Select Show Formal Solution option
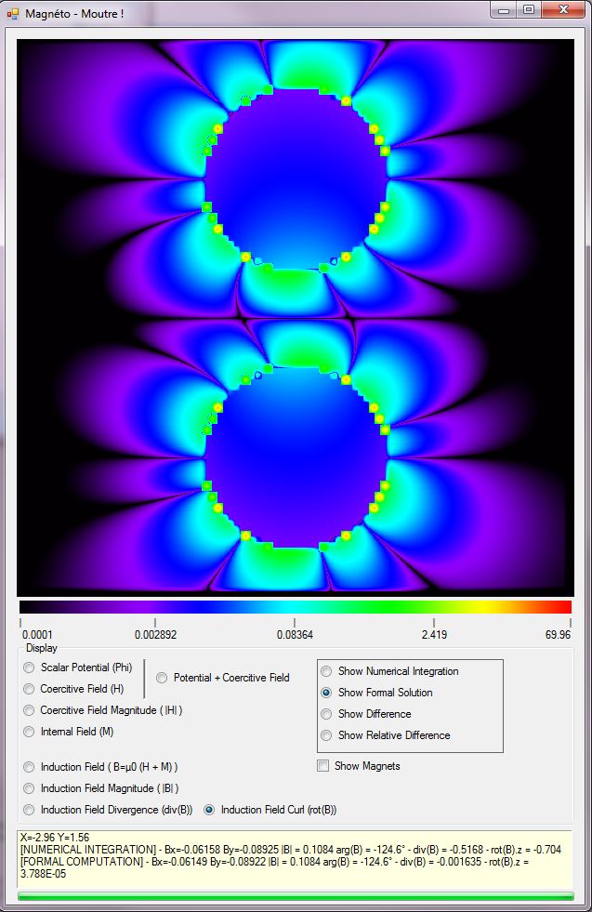The height and width of the screenshot is (912, 592). [x=326, y=693]
